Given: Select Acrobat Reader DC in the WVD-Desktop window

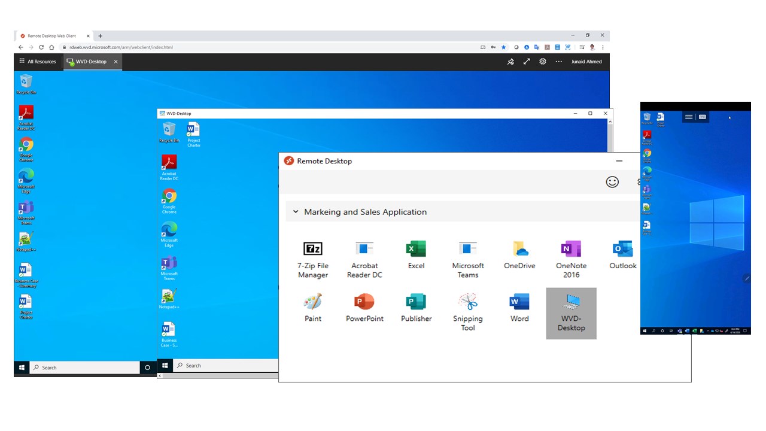Looking at the screenshot, I should point(169,168).
